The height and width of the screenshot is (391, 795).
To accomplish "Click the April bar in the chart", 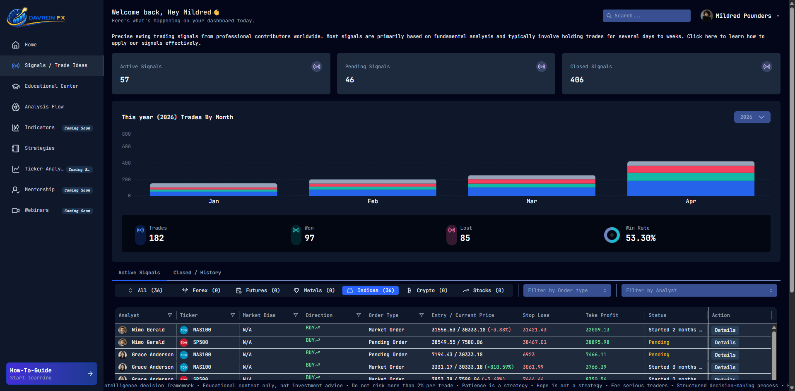I will coord(691,178).
